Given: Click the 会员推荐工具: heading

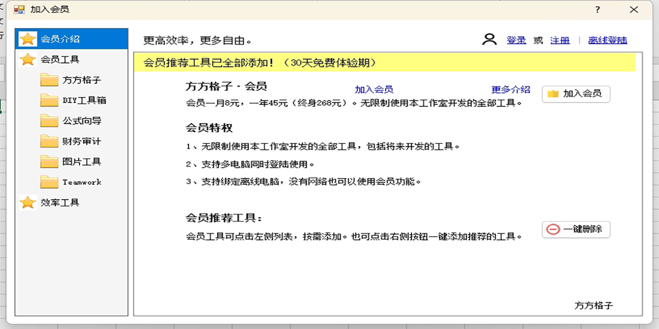Looking at the screenshot, I should click(x=224, y=218).
